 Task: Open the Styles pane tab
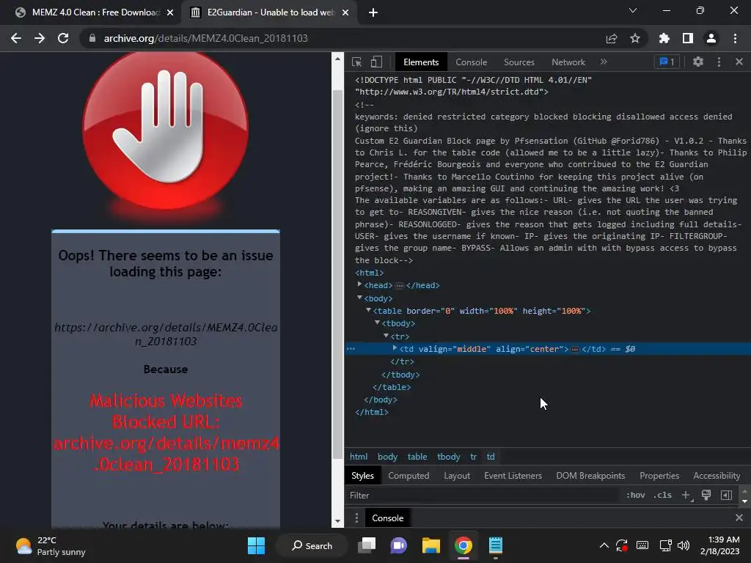click(362, 476)
